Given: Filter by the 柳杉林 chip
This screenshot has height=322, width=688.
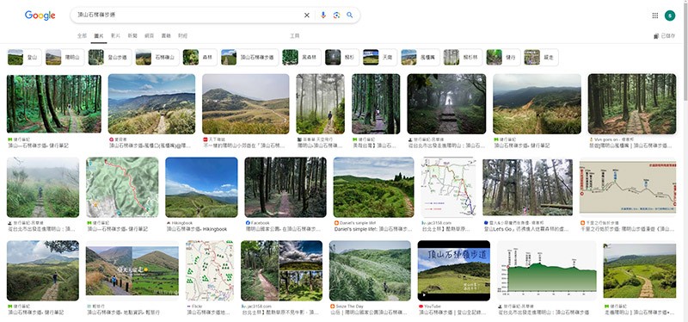Looking at the screenshot, I should coord(463,57).
